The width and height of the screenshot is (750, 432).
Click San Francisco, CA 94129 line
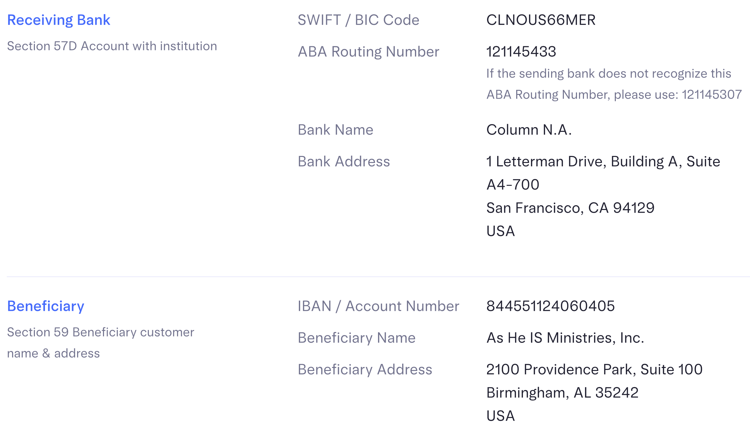point(570,208)
